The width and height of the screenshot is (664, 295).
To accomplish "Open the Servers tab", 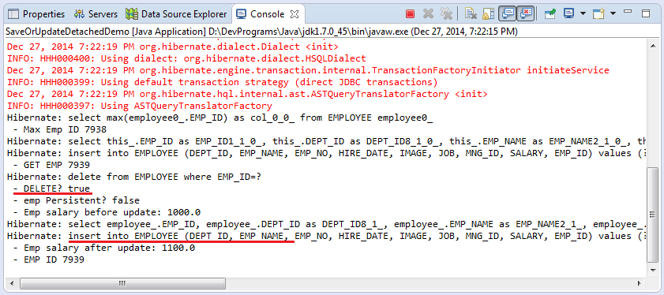I will click(96, 14).
